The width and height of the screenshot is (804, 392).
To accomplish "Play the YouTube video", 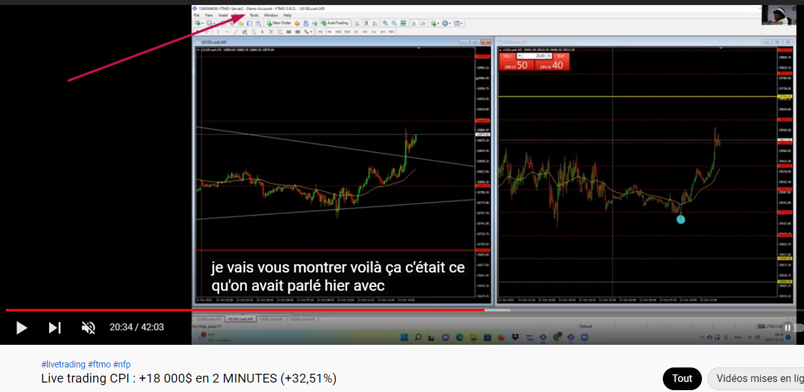I will click(x=21, y=327).
